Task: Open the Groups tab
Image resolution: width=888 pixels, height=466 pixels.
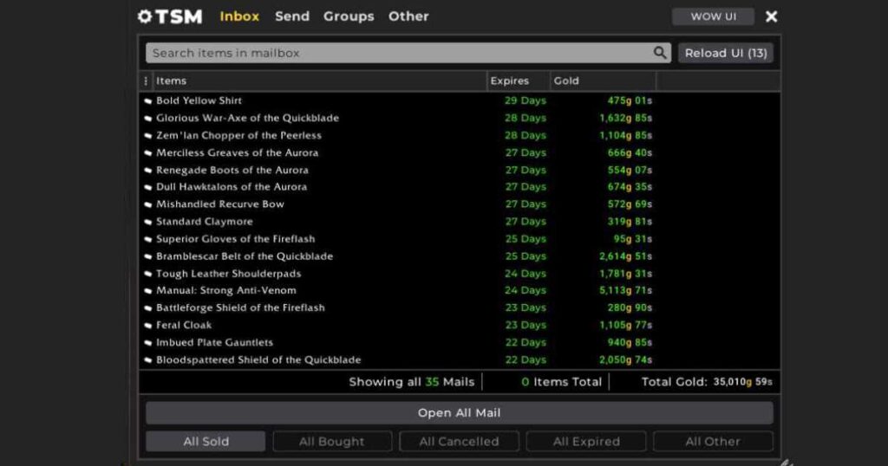Action: (x=349, y=16)
